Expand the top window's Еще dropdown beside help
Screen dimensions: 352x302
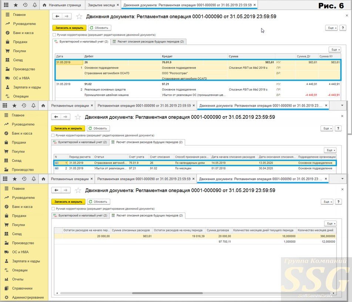pos(331,28)
